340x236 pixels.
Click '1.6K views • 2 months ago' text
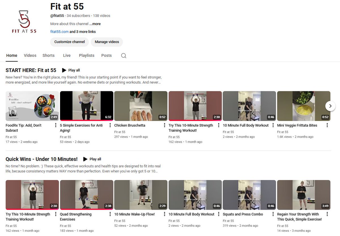click(295, 137)
